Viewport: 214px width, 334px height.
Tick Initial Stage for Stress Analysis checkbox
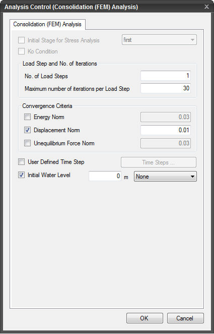pos(22,40)
